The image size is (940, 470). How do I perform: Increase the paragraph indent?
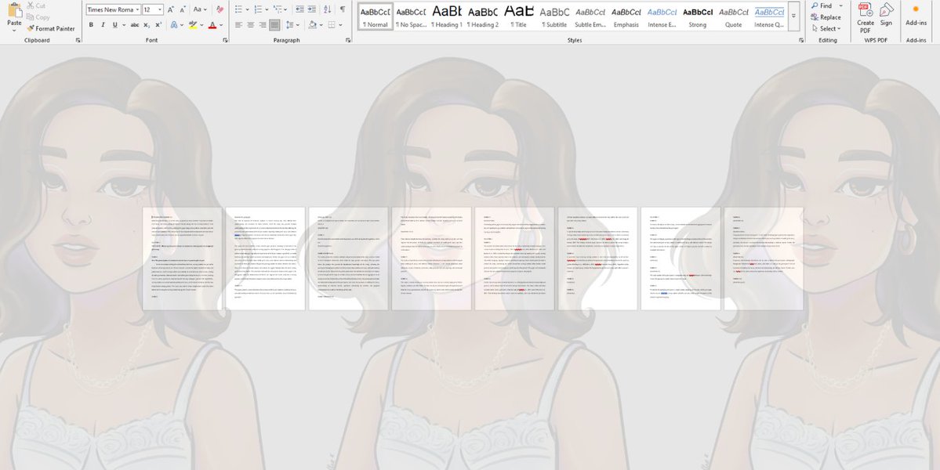point(312,9)
